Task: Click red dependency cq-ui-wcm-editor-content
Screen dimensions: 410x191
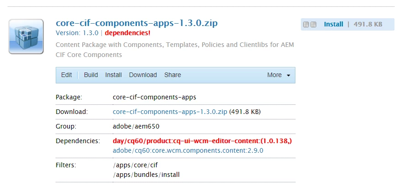Action: [x=202, y=141]
